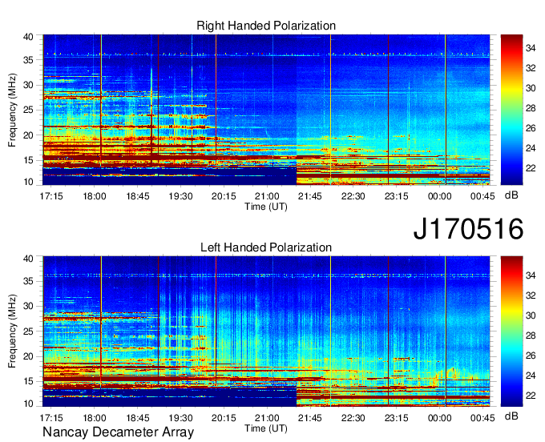Click the 10 MHz tick of Left Handed plot
Screen dimensions: 545x442
tap(28, 404)
